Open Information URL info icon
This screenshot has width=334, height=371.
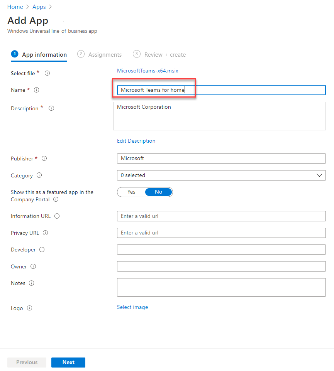tap(57, 216)
